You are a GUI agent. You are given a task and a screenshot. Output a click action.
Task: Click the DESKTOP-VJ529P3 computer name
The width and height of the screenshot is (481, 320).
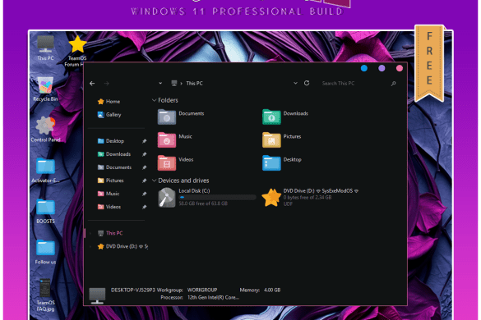pos(133,290)
